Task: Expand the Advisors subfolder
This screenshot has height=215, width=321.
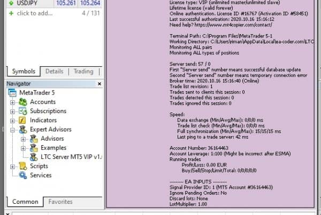Action: click(24, 139)
